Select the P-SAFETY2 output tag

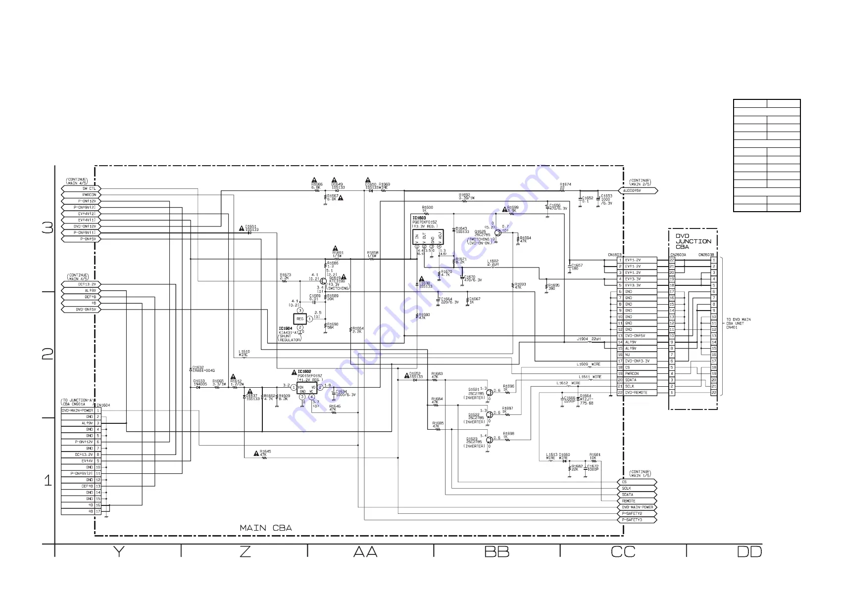pyautogui.click(x=638, y=513)
